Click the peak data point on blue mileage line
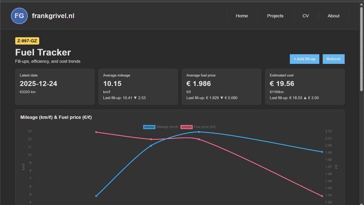Screen dimensions: 364x205 199,132
